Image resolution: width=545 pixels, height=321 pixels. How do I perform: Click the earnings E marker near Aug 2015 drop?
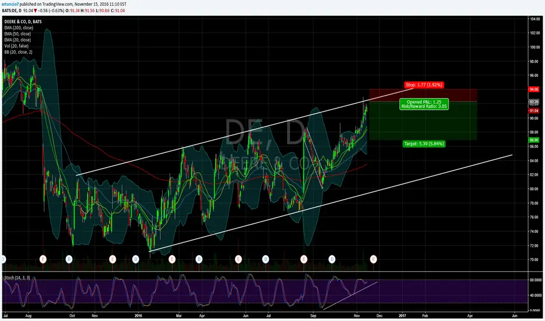pyautogui.click(x=43, y=259)
